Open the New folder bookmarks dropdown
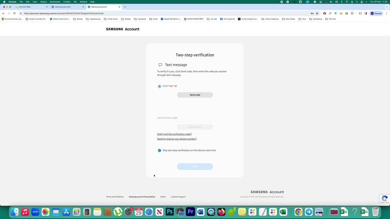Screen dimensions: 390x219 288,19
